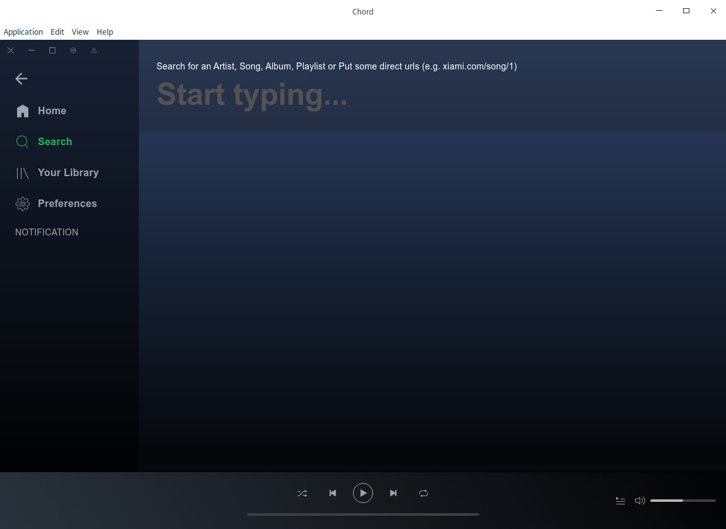Click the hexagon dev tools icon
This screenshot has height=529, width=726.
[73, 51]
